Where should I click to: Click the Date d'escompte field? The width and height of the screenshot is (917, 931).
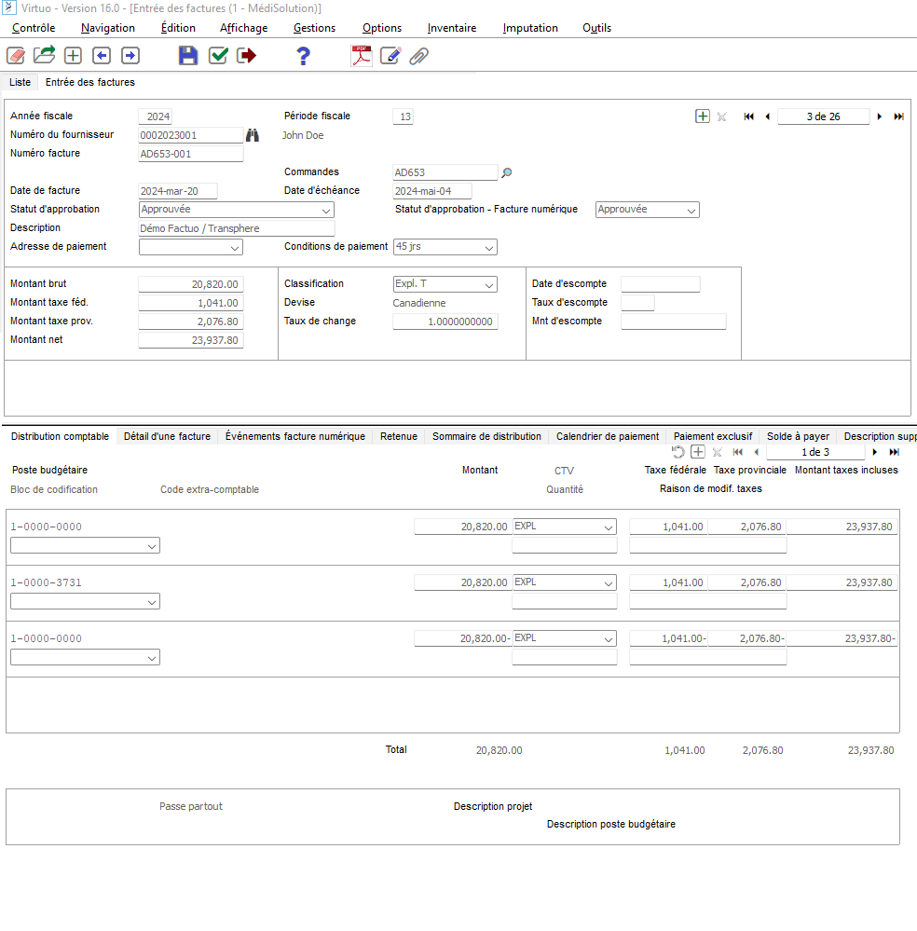point(661,284)
